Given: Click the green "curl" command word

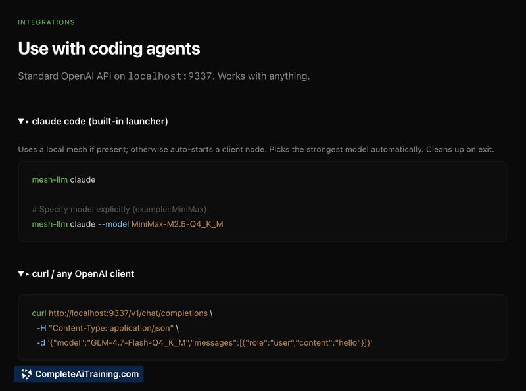Looking at the screenshot, I should coord(39,313).
